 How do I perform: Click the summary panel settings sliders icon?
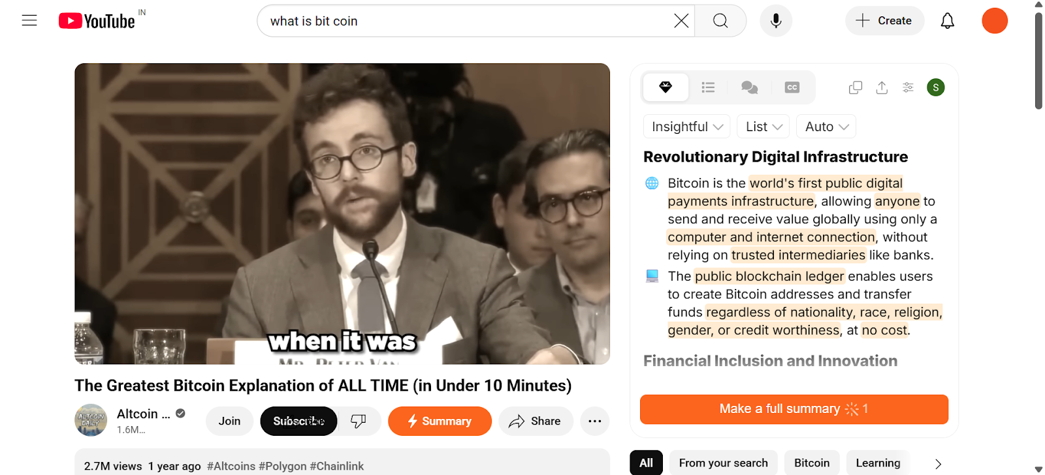(x=908, y=87)
